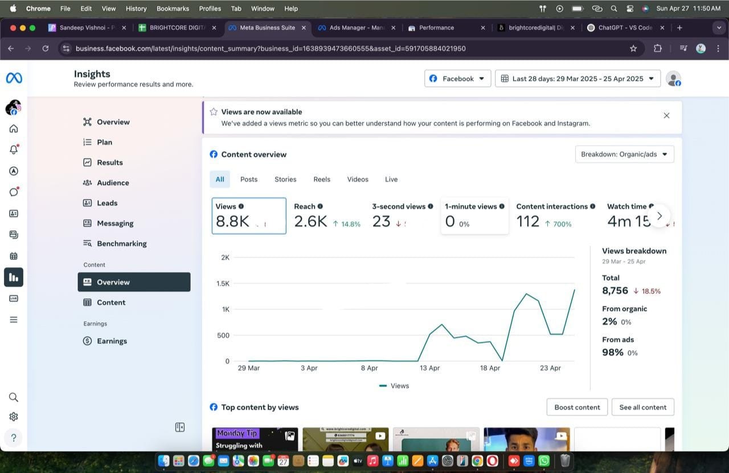Click the info icon beside Views
This screenshot has width=729, height=473.
tap(241, 206)
